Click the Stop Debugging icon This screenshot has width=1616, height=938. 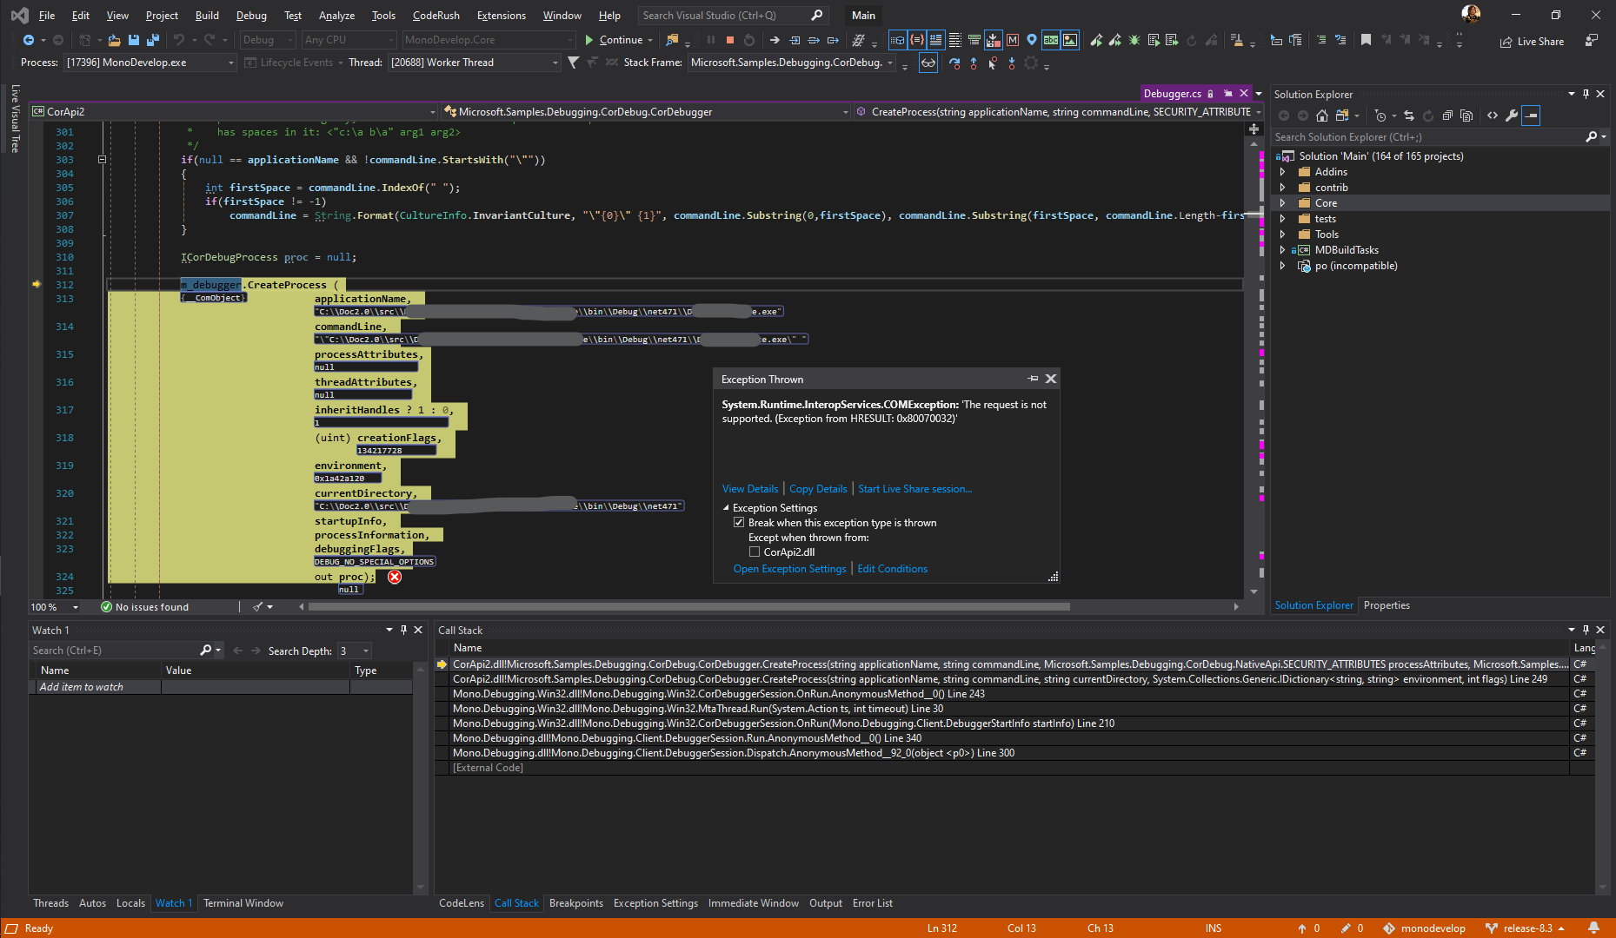pos(729,40)
